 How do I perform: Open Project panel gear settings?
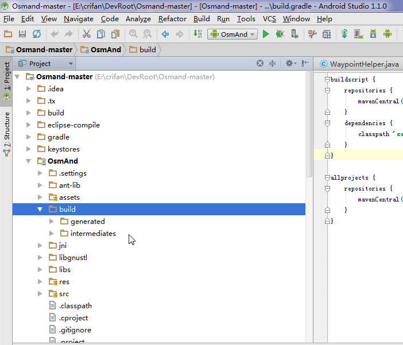[291, 63]
